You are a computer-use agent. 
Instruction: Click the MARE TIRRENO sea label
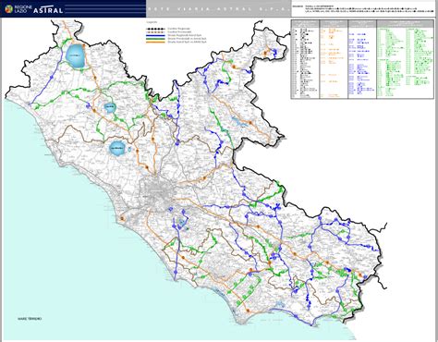tap(30, 319)
